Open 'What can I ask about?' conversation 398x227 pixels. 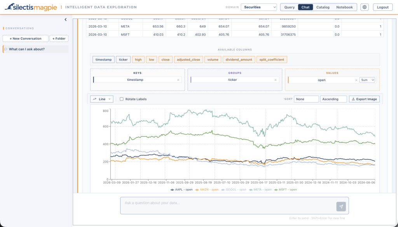pyautogui.click(x=36, y=49)
